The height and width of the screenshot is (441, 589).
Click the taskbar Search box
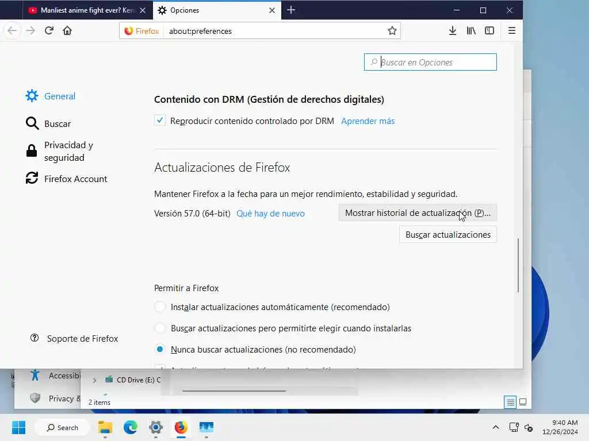click(62, 427)
